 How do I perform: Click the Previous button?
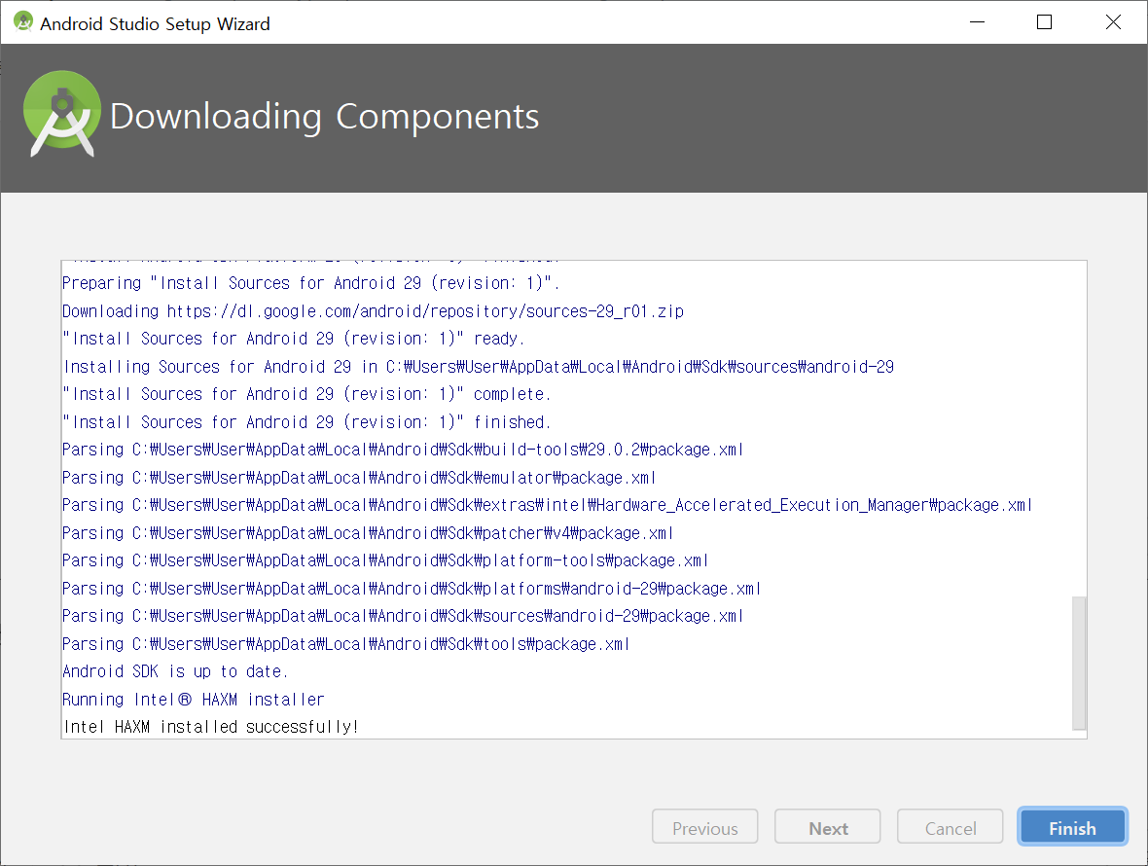pyautogui.click(x=704, y=827)
